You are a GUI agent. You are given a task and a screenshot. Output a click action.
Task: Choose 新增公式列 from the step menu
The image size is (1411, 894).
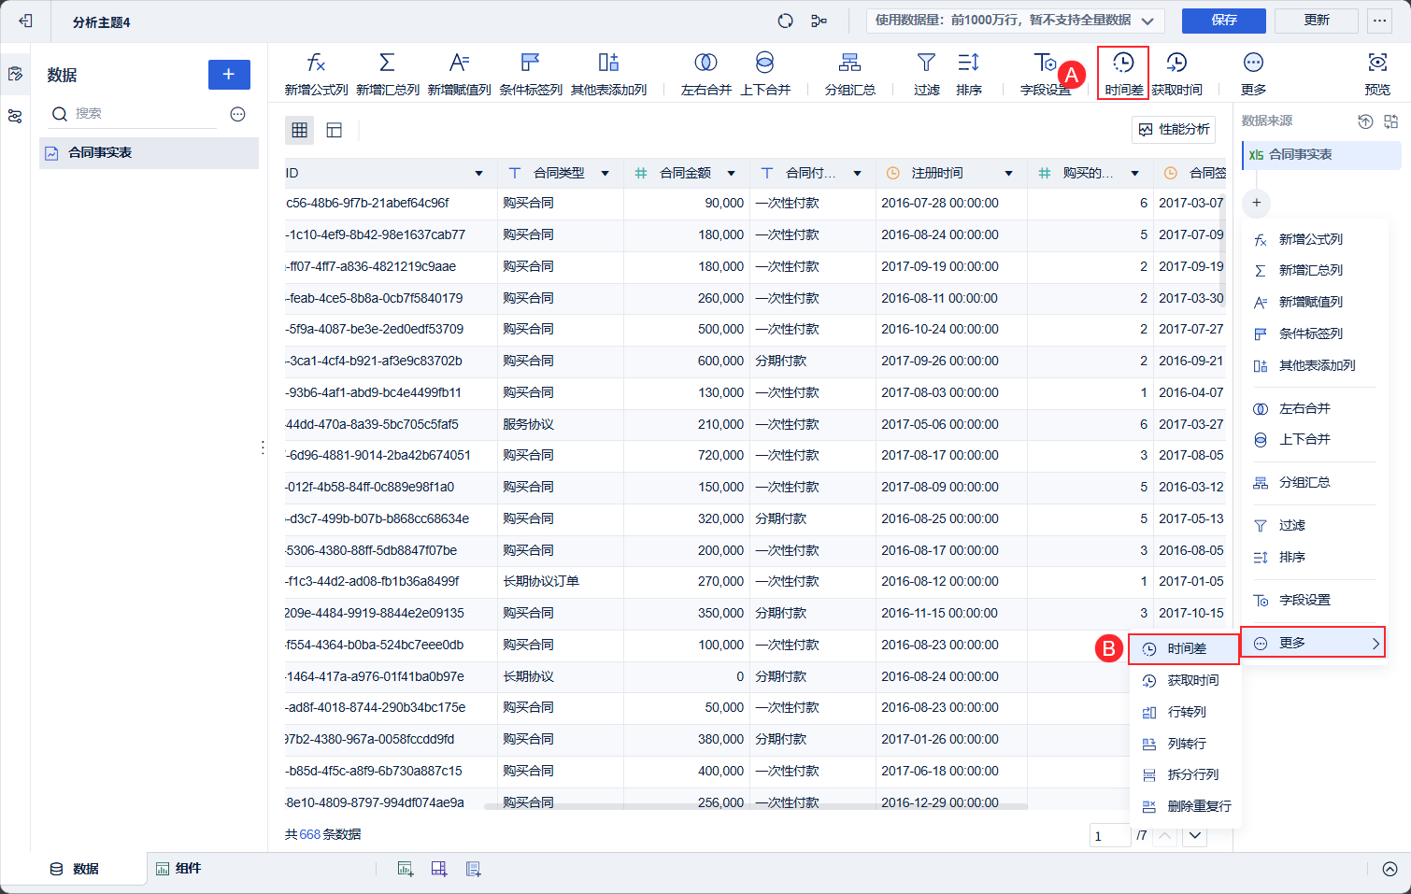coord(1313,239)
